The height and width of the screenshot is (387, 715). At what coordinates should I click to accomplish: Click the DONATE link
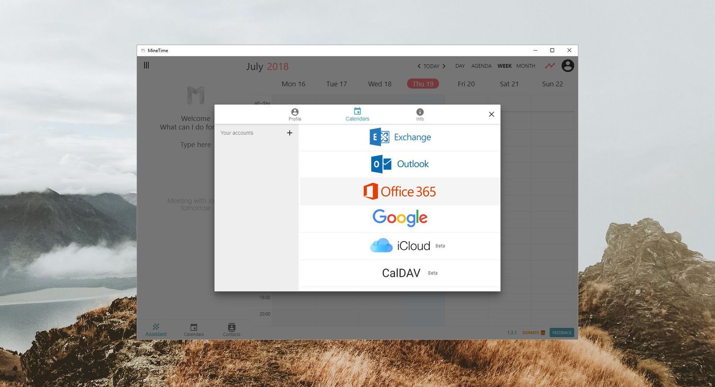pyautogui.click(x=534, y=333)
